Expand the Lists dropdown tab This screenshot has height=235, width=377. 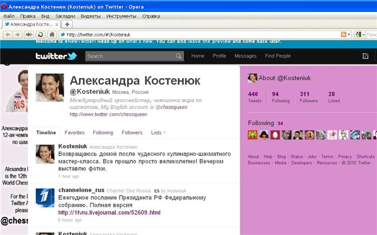click(158, 133)
